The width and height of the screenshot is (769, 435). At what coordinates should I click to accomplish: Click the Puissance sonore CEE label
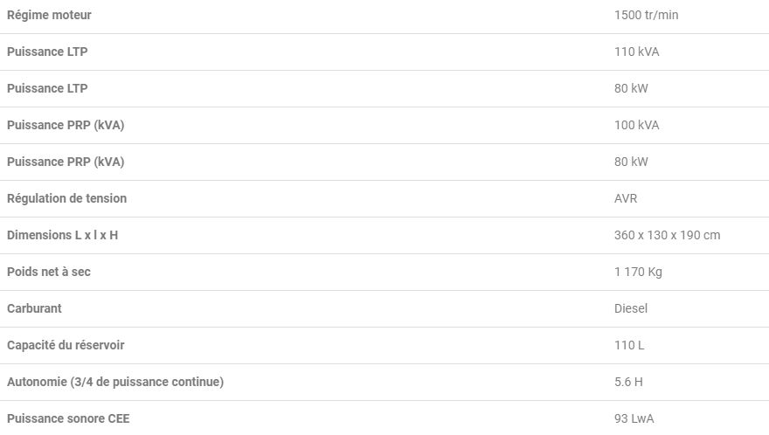click(68, 418)
